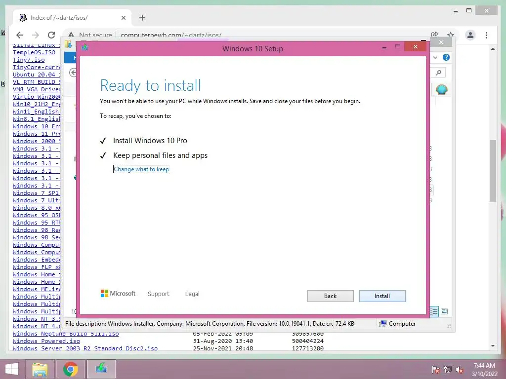Open the Ubuntu 20.04 link
Viewport: 506px width, 379px height.
pyautogui.click(x=37, y=75)
